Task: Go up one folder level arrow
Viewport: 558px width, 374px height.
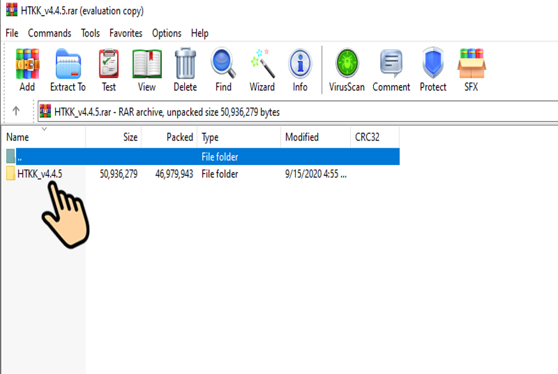Action: pyautogui.click(x=16, y=111)
